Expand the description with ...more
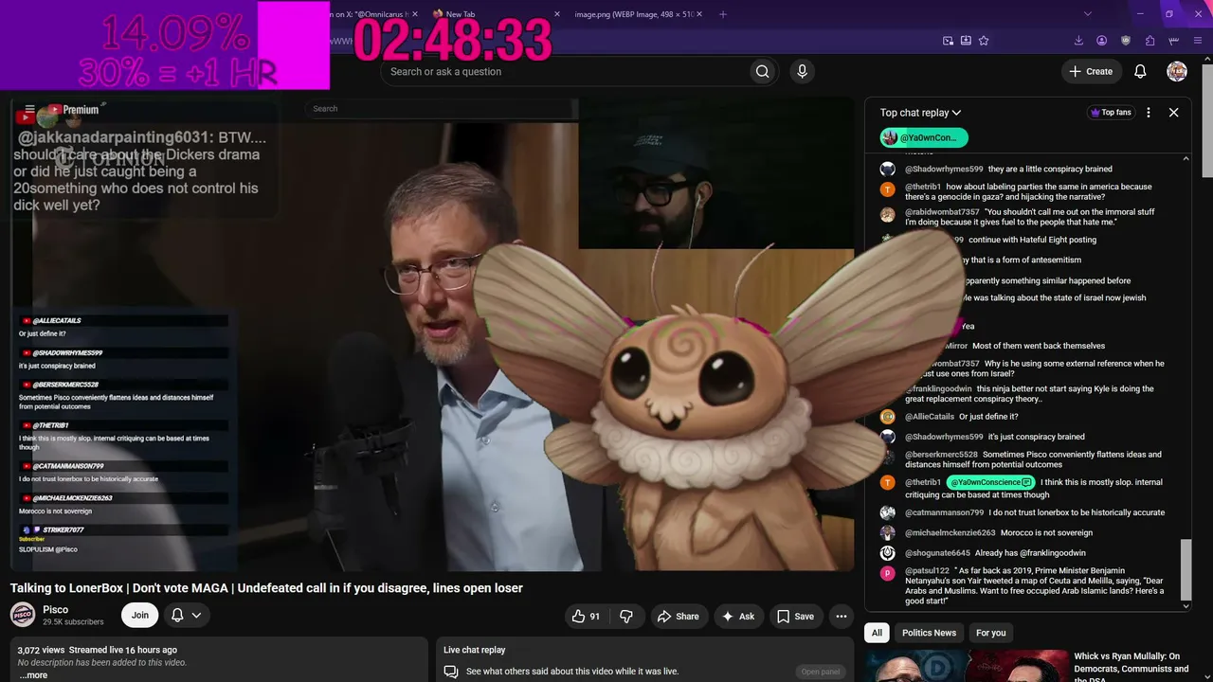This screenshot has width=1213, height=682. click(x=32, y=675)
